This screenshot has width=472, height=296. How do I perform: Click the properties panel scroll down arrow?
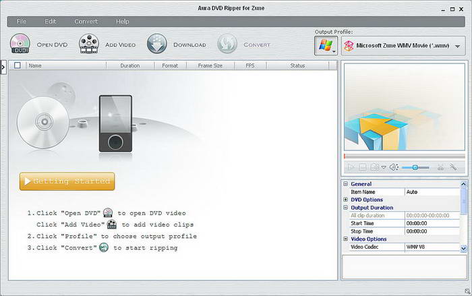[464, 248]
